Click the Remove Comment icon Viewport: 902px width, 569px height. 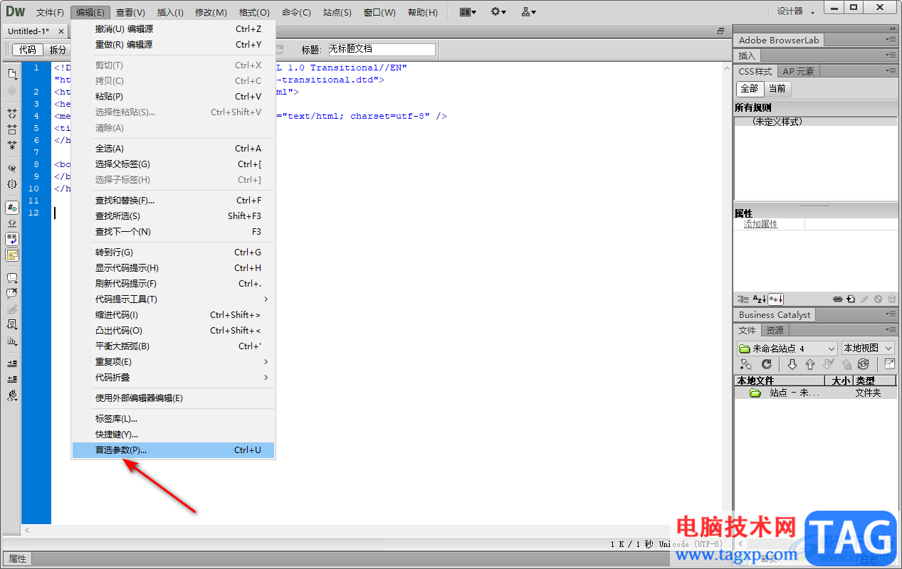pyautogui.click(x=12, y=294)
